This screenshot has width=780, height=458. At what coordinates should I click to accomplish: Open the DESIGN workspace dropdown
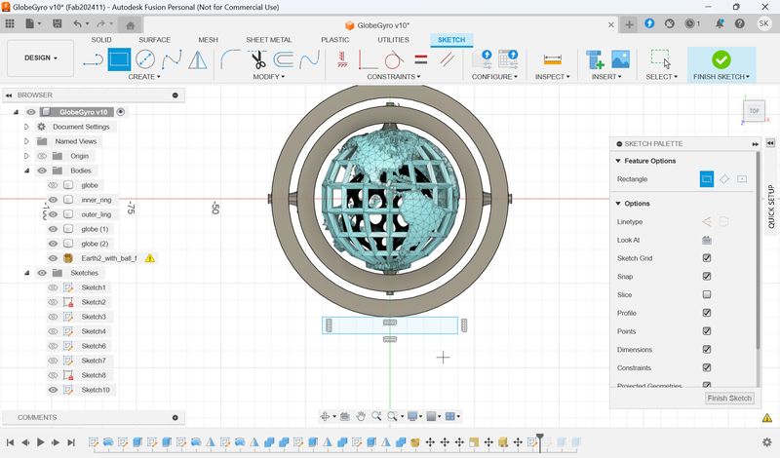point(41,58)
